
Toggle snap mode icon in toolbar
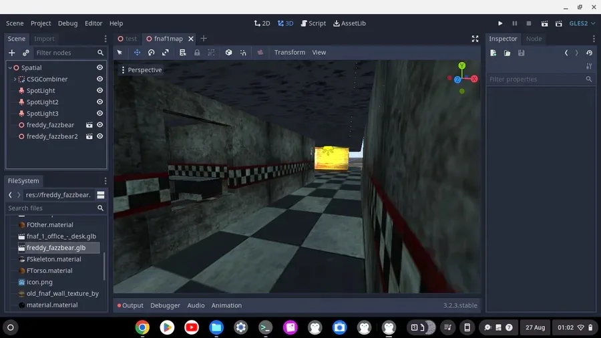pos(243,53)
